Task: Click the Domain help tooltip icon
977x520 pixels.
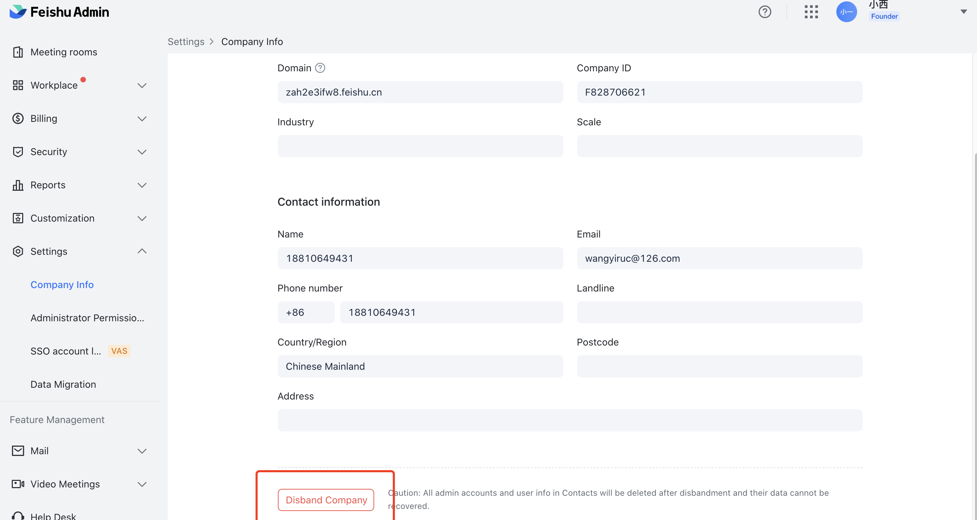Action: pos(320,68)
